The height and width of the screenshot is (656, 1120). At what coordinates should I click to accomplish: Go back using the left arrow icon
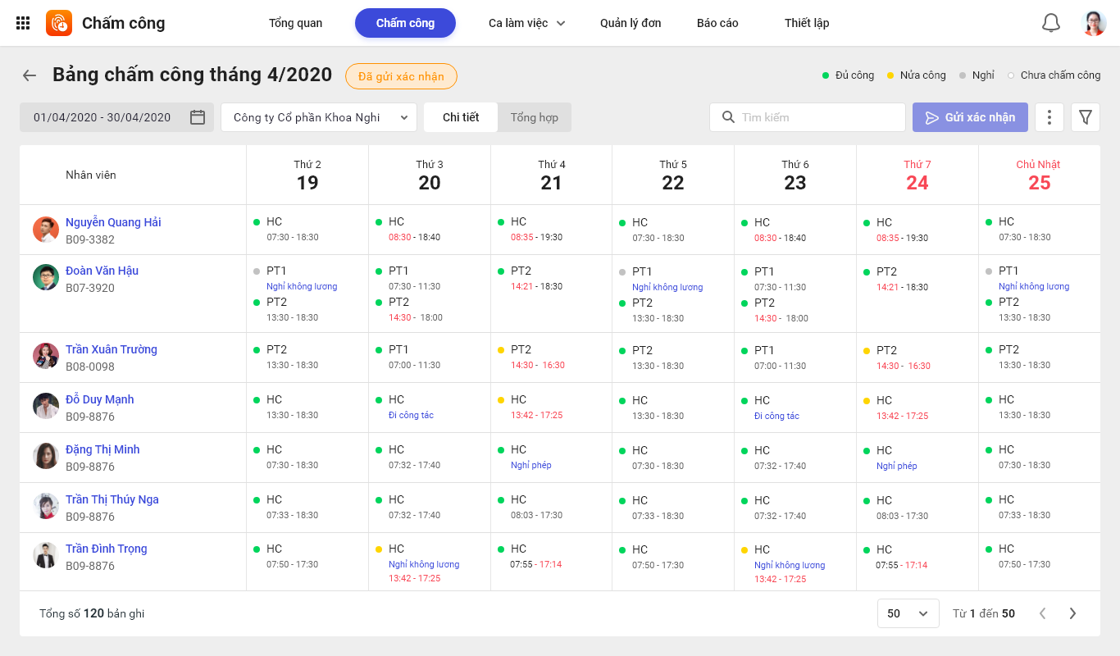tap(30, 75)
